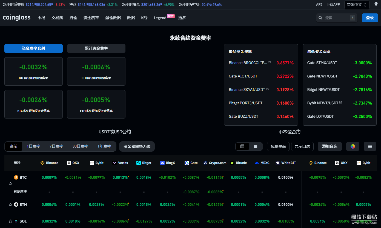Open the 持仓 menu
This screenshot has height=228, width=381.
click(x=73, y=18)
